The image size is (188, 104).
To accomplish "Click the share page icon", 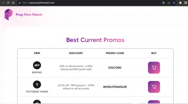I will click(x=169, y=3).
